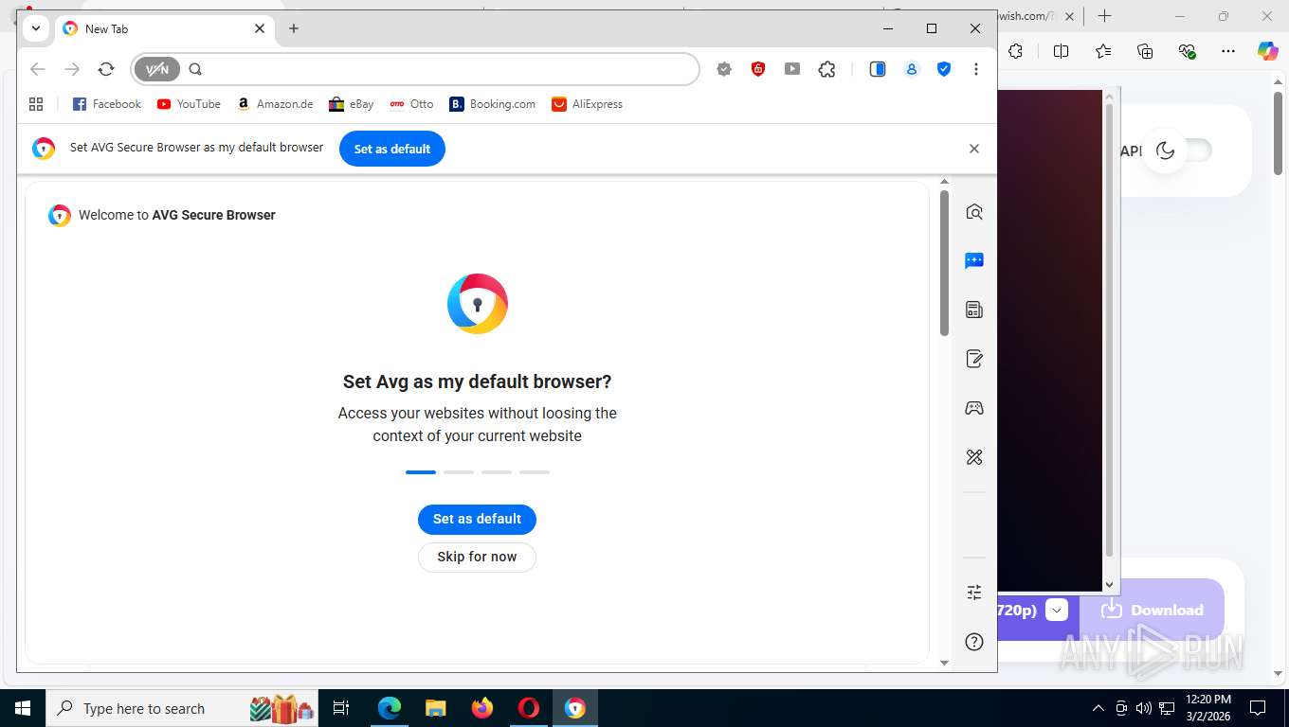
Task: Select the first blue pager step indicator
Action: 421,471
